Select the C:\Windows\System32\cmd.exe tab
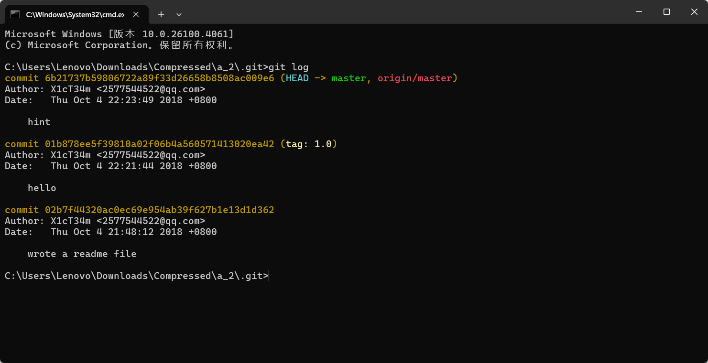708x363 pixels. [x=75, y=14]
